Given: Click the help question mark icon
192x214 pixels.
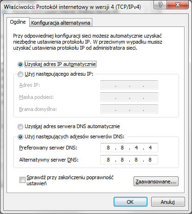Looking at the screenshot, I should click(160, 5).
